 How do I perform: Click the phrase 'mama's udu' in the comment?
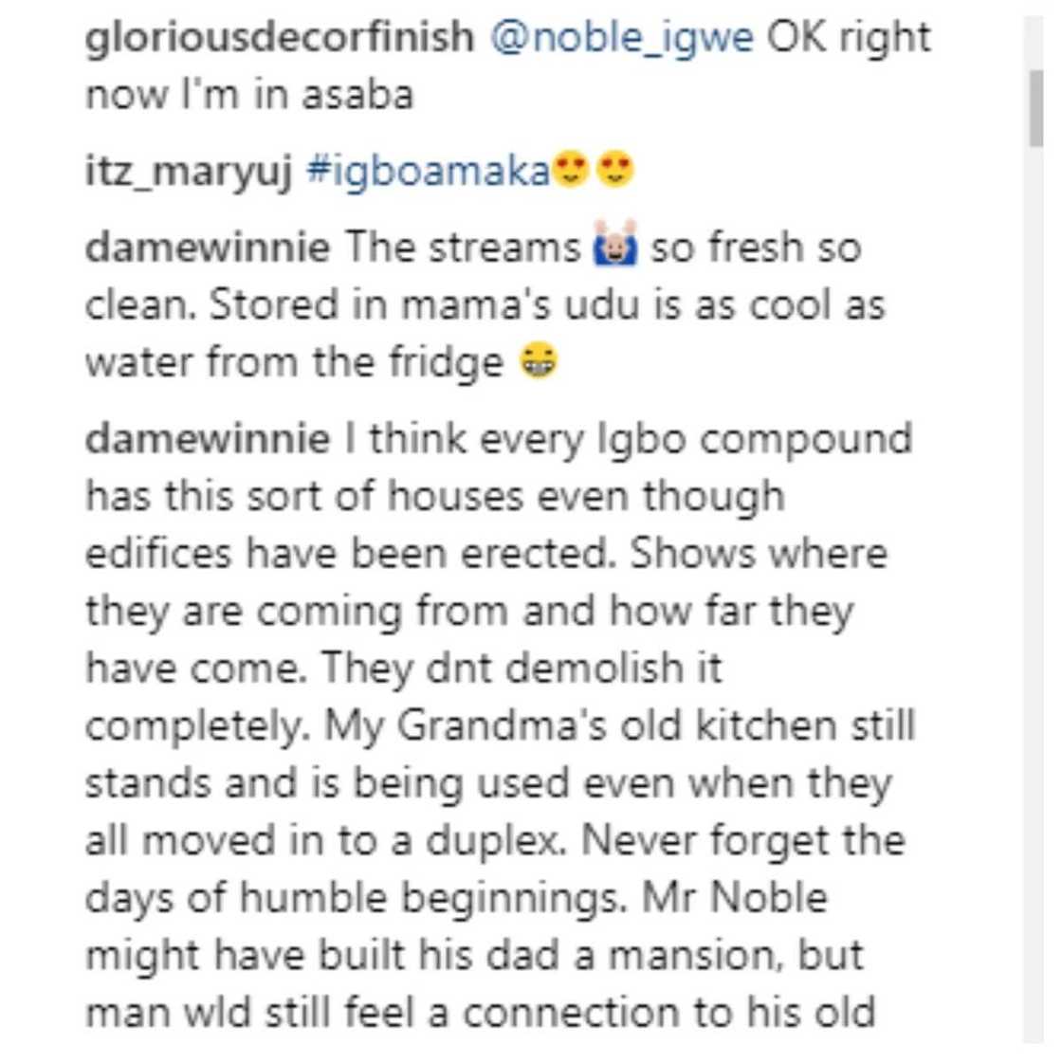click(x=522, y=303)
